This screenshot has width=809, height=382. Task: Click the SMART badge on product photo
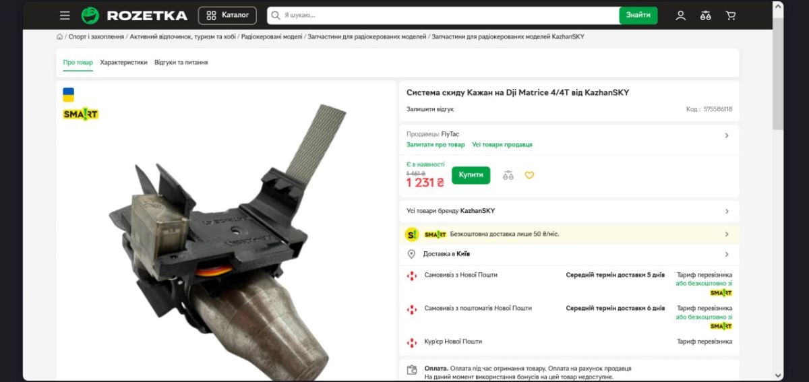click(x=81, y=115)
